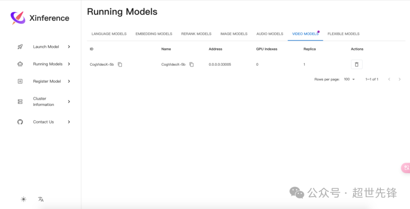Viewport: 410px width, 209px height.
Task: Click the CogVideoX-5b Name text
Action: point(173,65)
